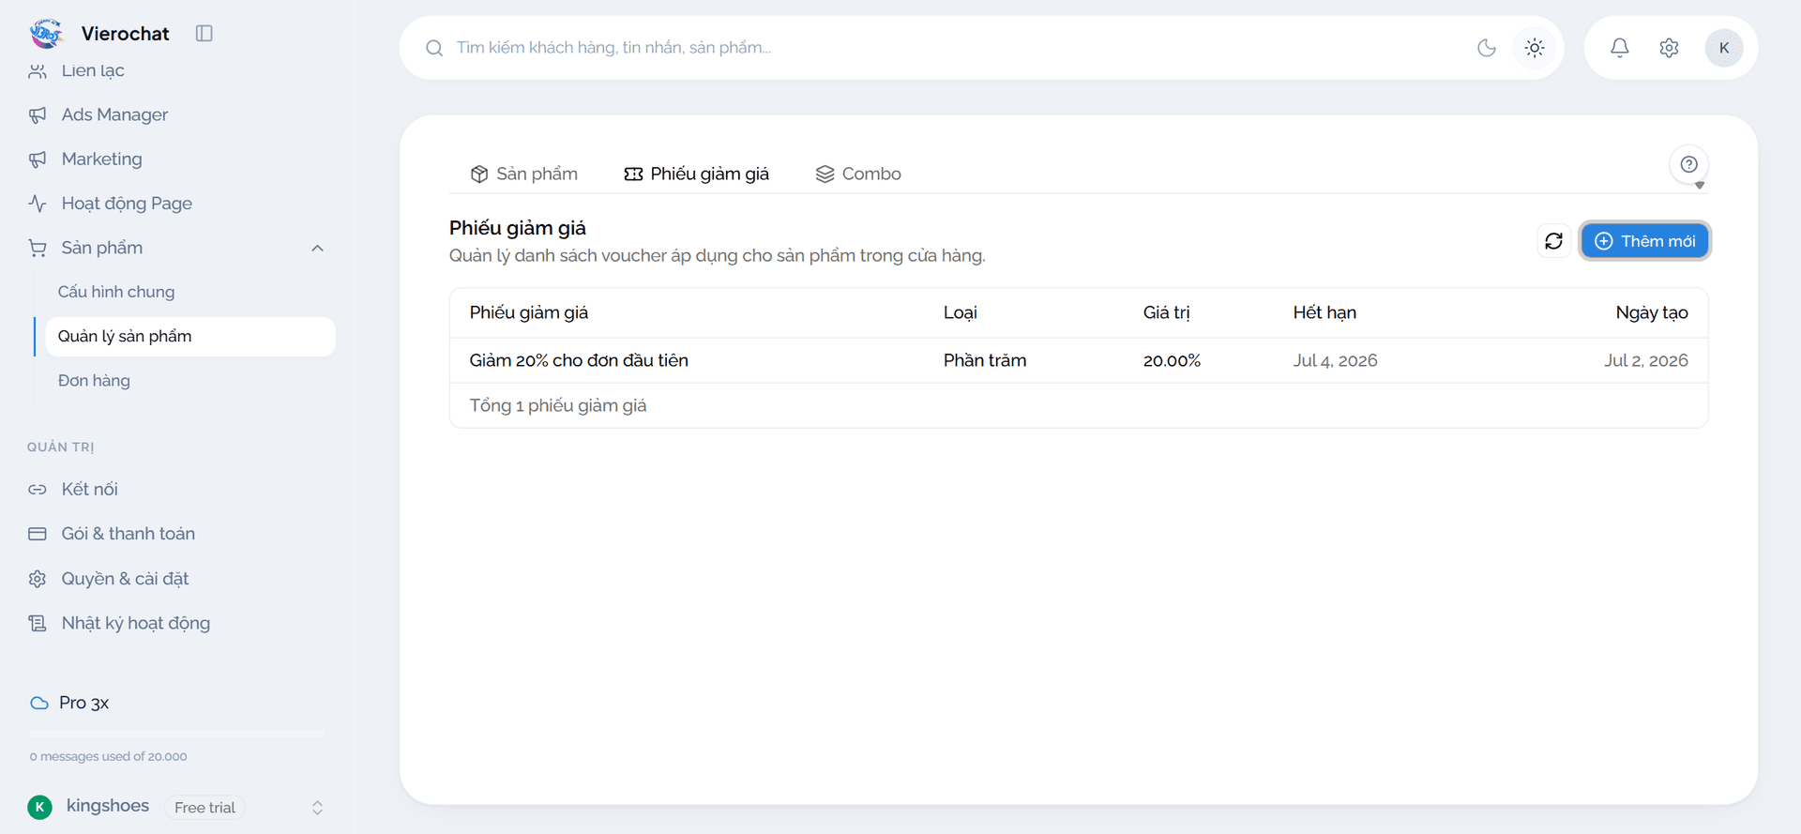Click the kingshoes green avatar icon

point(39,807)
